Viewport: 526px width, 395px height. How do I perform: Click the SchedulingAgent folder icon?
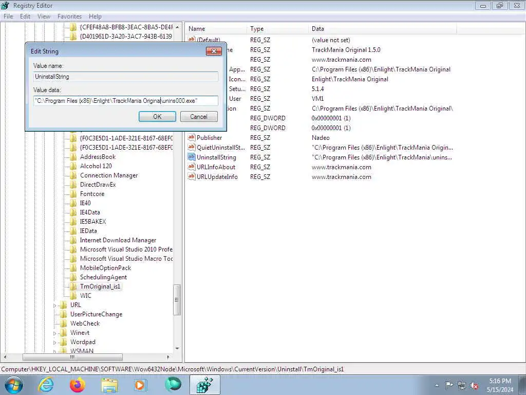[x=73, y=277]
